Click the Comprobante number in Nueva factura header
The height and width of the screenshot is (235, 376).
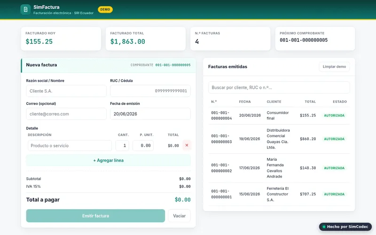[173, 65]
